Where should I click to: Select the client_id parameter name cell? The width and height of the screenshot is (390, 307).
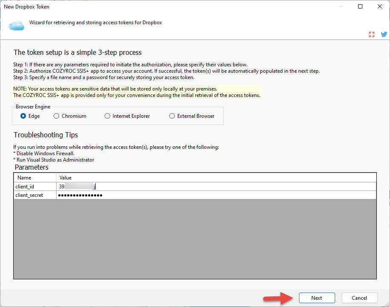(x=35, y=186)
